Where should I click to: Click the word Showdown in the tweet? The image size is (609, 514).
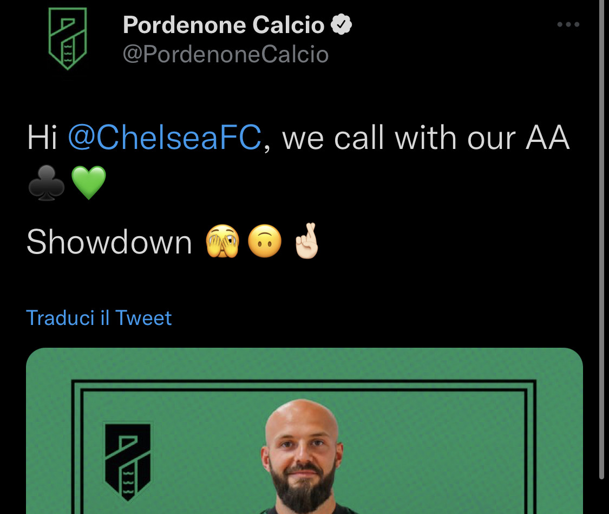tap(109, 242)
